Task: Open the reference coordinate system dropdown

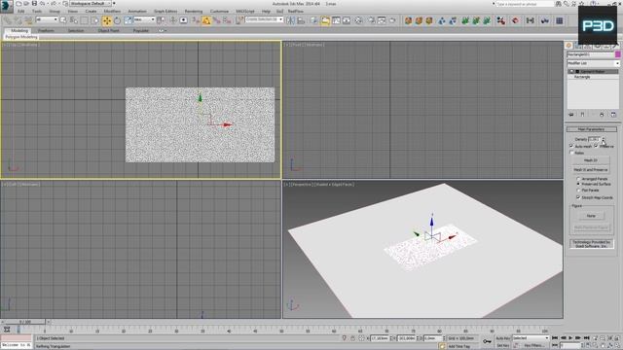Action: (144, 19)
